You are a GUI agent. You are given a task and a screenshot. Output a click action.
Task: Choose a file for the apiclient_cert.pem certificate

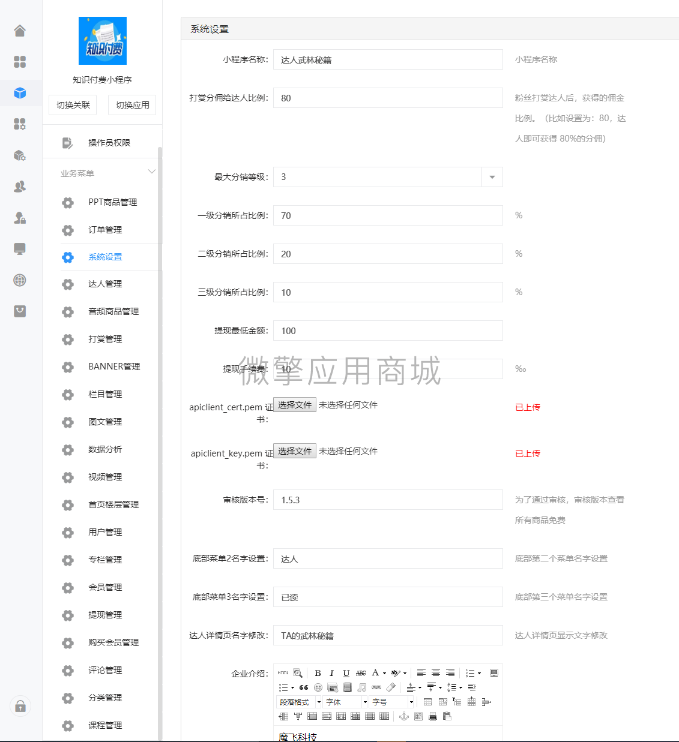tap(294, 404)
